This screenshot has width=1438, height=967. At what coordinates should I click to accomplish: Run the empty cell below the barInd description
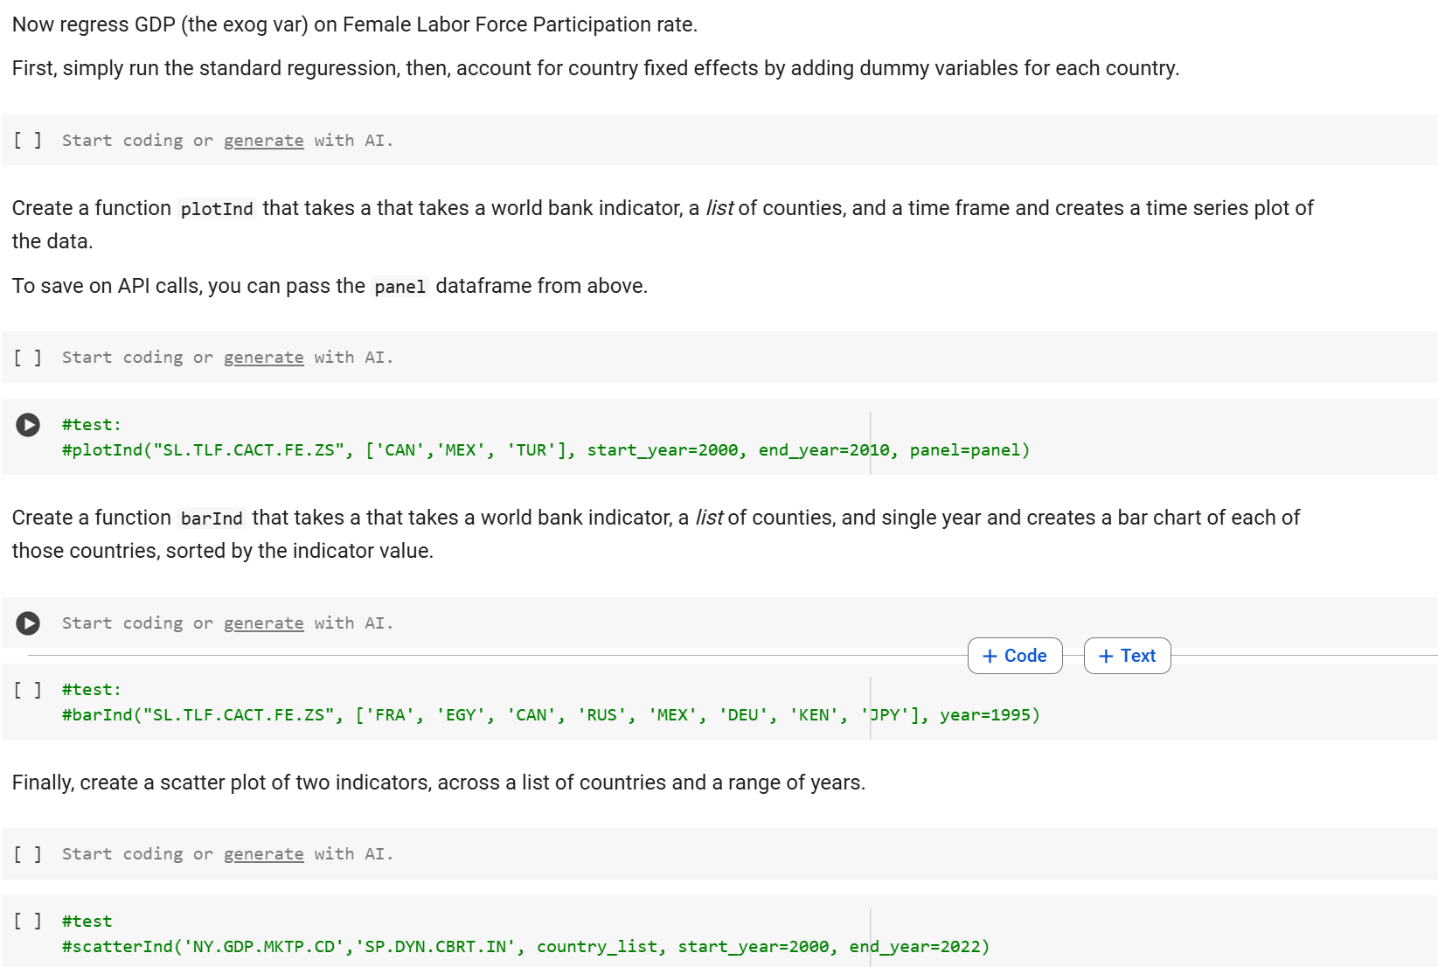[28, 623]
